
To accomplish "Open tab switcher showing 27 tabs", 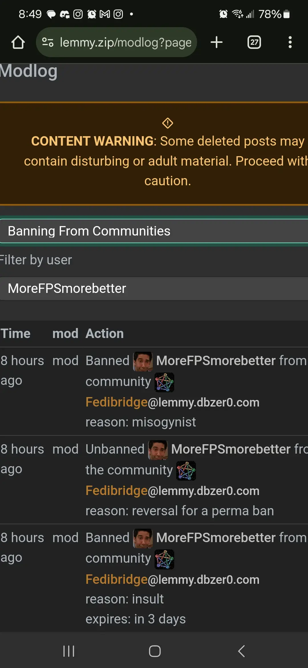I will tap(254, 42).
